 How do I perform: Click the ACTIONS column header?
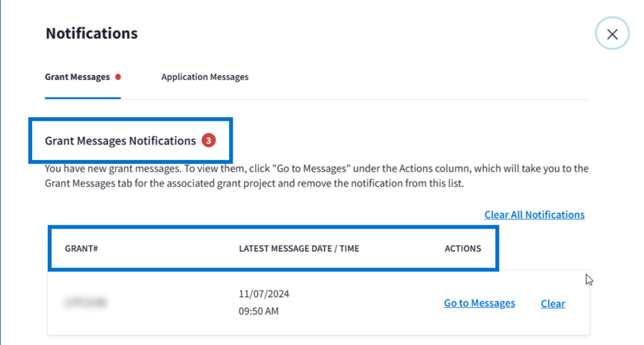[x=462, y=248]
